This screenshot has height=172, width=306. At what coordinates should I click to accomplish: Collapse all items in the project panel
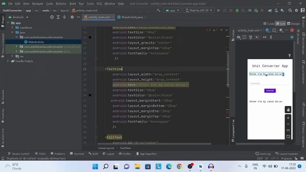64,17
